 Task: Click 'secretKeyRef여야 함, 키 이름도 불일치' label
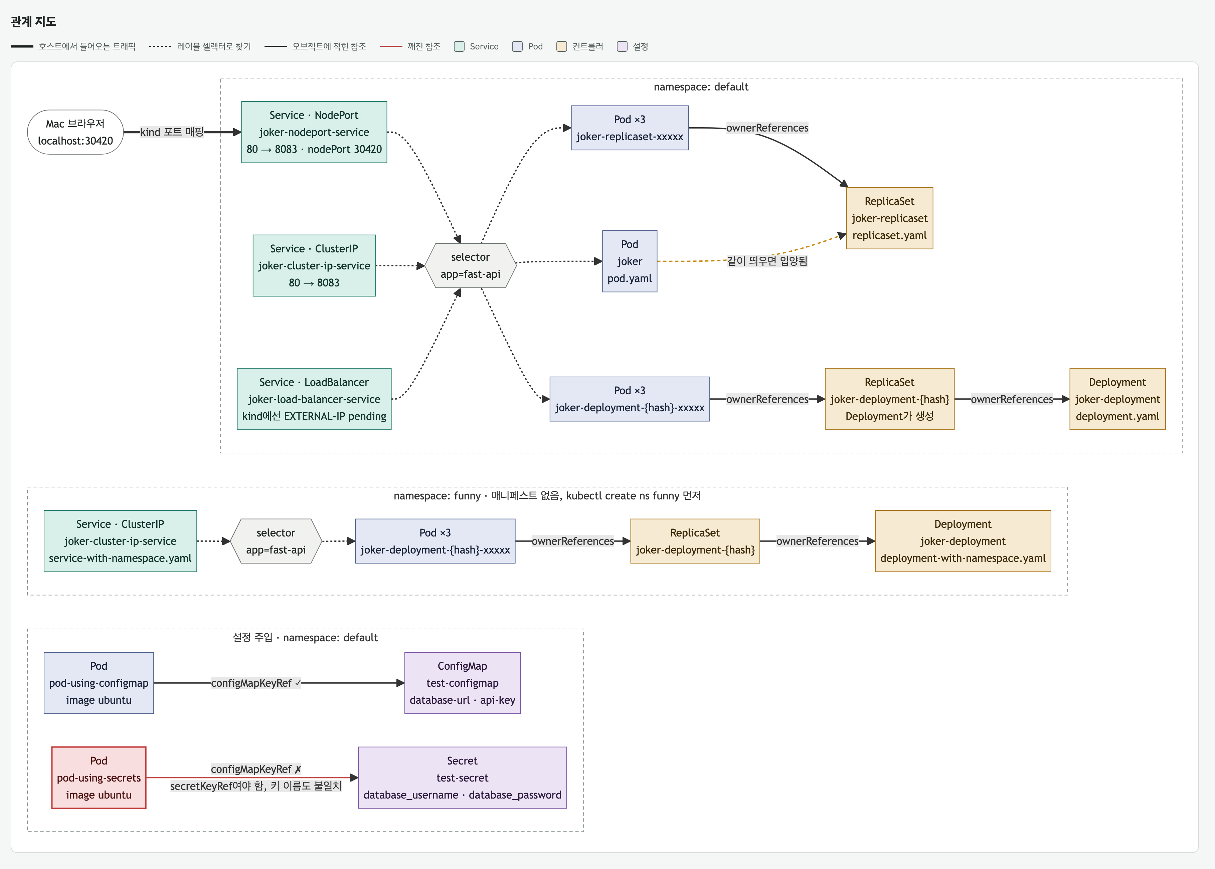(x=256, y=786)
